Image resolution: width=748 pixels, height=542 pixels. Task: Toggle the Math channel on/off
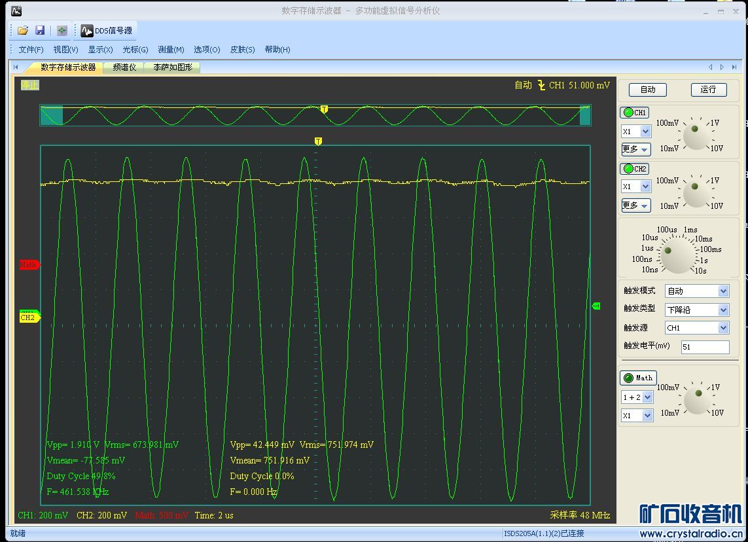tap(638, 378)
